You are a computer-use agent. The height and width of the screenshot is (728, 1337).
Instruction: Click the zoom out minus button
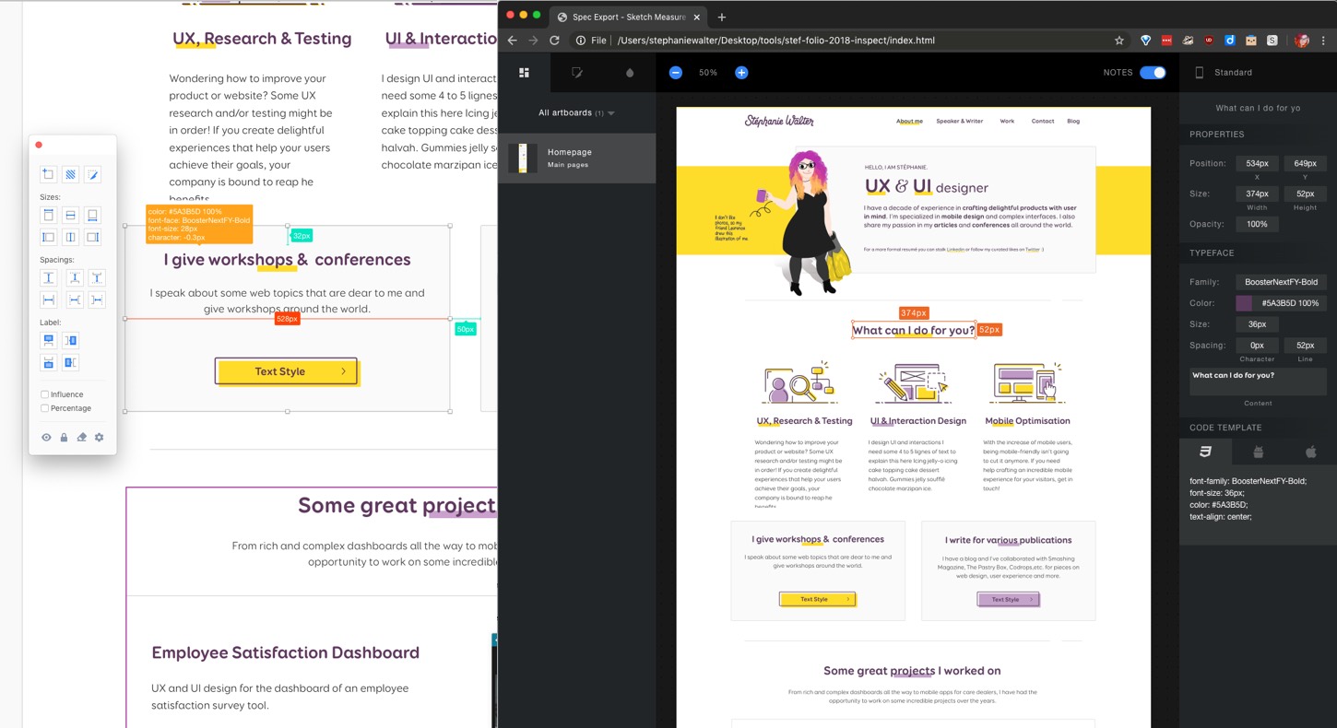[x=676, y=73]
